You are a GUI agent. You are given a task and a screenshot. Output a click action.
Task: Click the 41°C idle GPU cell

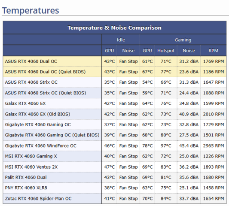(x=110, y=199)
